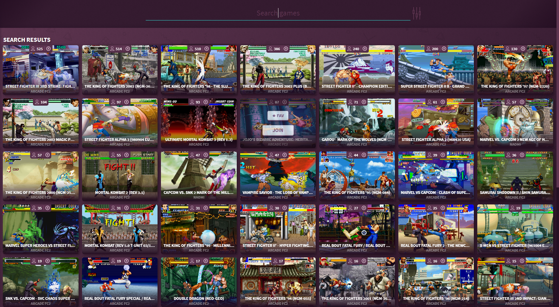Click the Search games input field
This screenshot has height=307, width=559.
tap(278, 13)
